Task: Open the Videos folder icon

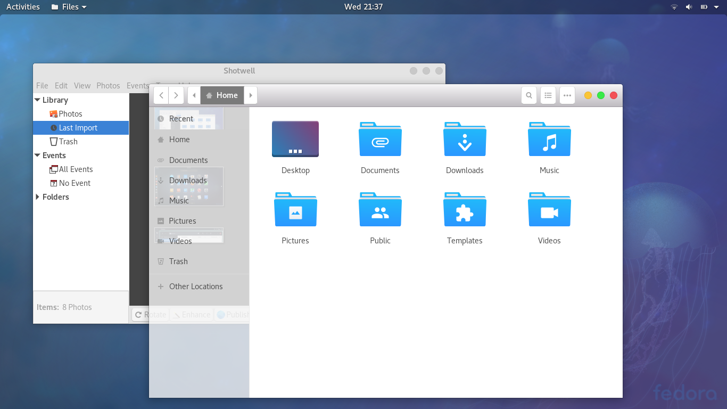Action: pyautogui.click(x=549, y=210)
